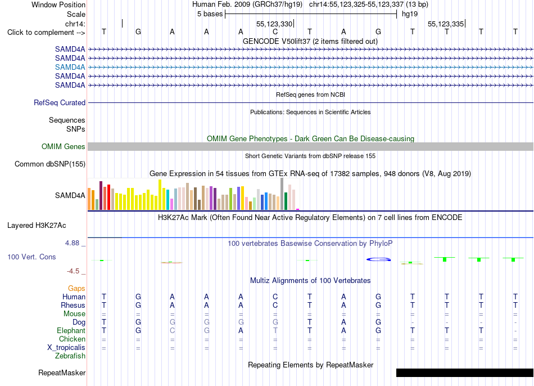Click the gray T in Elephant alignment row

coord(275,330)
